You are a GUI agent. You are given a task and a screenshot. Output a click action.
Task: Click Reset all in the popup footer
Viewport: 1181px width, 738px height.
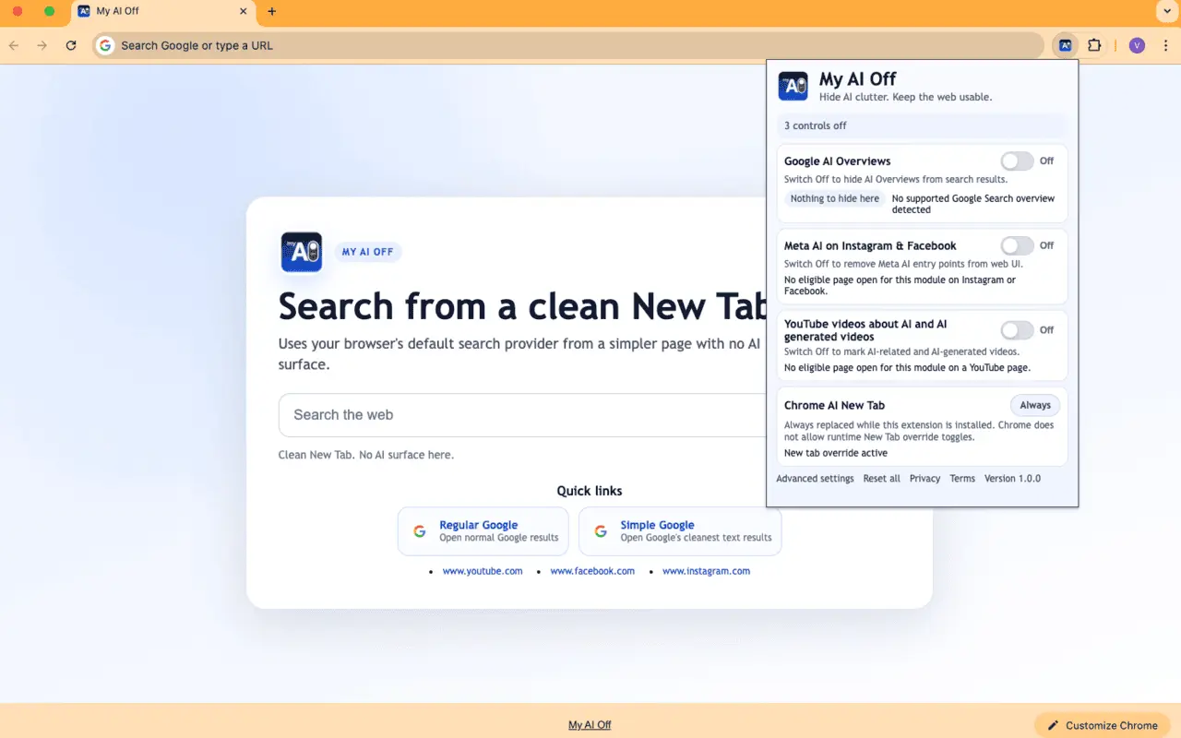pyautogui.click(x=881, y=479)
